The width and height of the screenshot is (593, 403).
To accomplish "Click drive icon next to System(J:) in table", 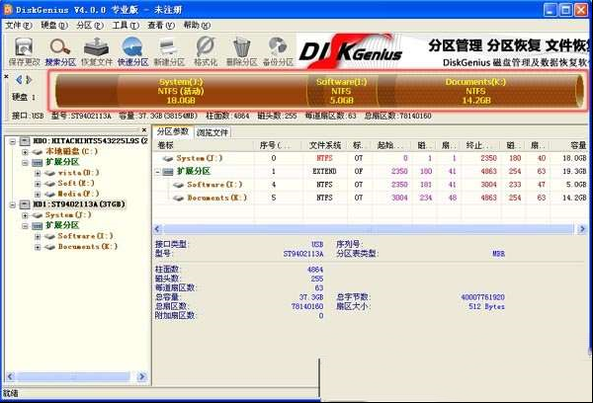I will pyautogui.click(x=168, y=158).
